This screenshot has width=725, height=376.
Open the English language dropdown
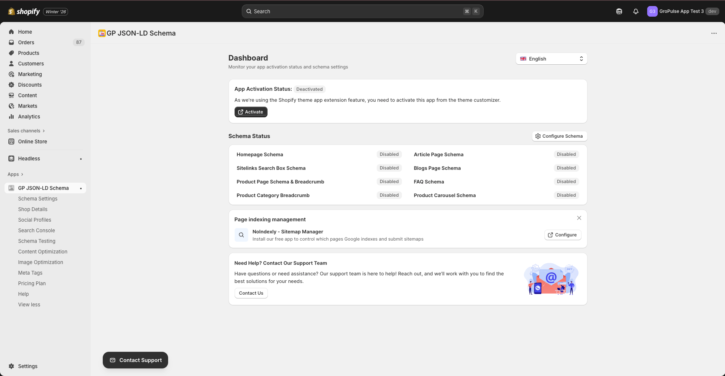point(551,59)
